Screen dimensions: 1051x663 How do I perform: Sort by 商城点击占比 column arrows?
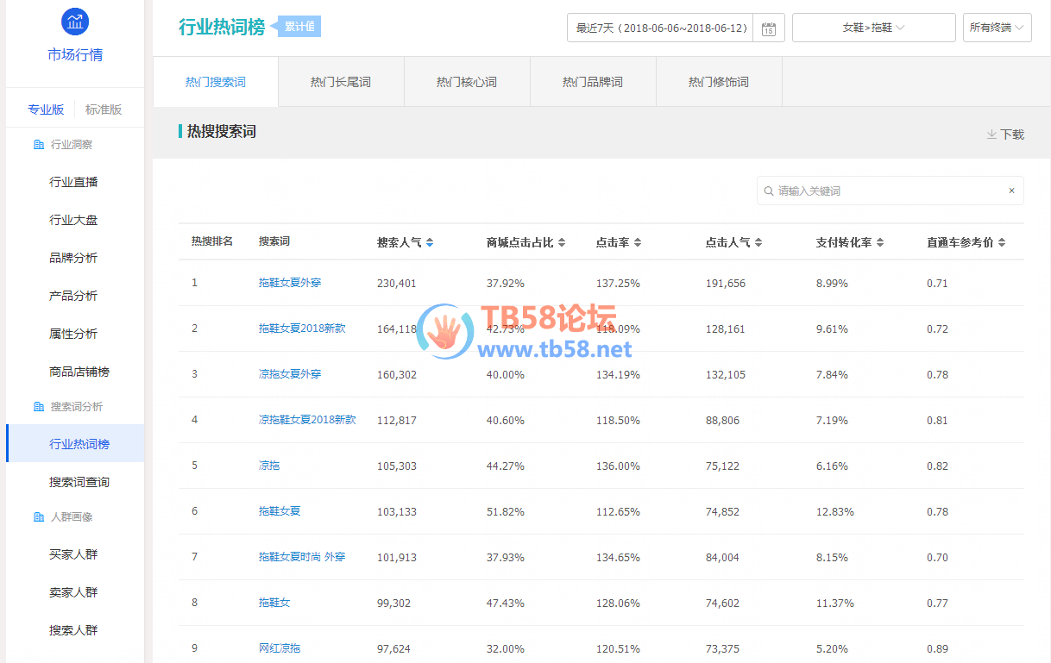coord(562,243)
